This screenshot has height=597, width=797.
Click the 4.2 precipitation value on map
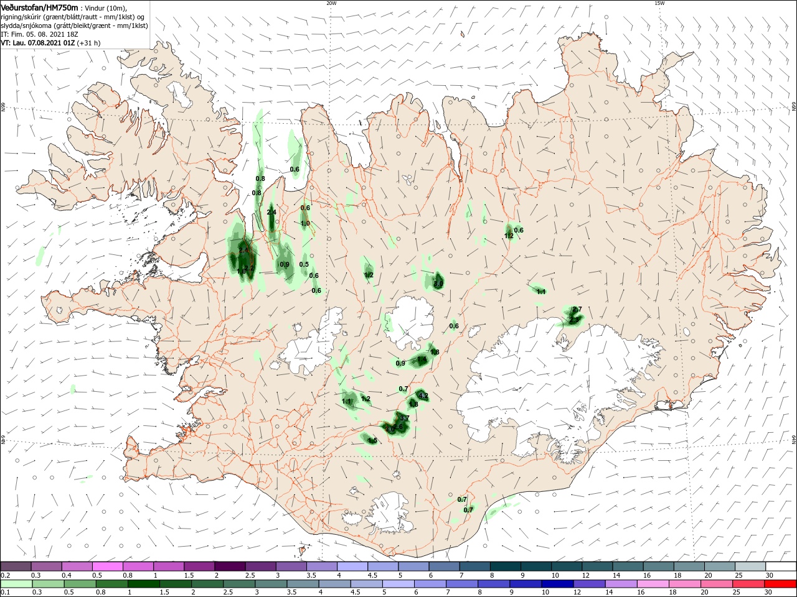click(x=423, y=396)
